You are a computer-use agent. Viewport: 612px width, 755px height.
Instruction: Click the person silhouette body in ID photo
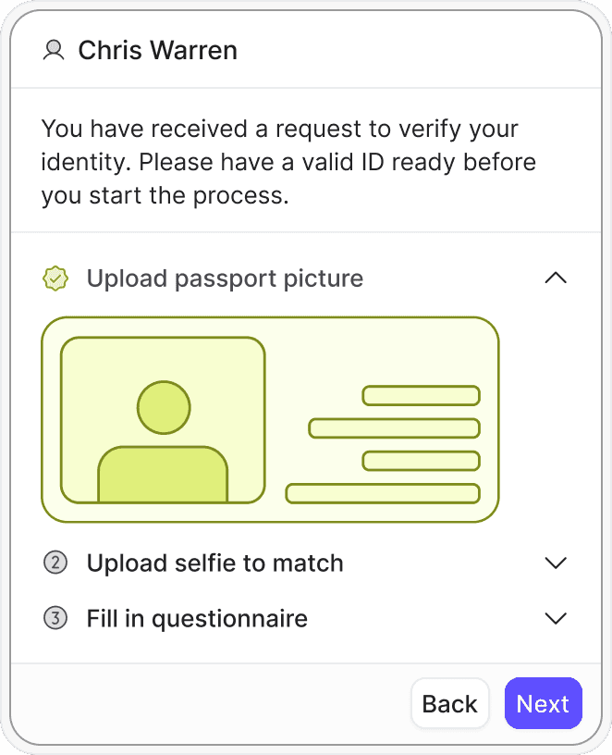coord(163,475)
